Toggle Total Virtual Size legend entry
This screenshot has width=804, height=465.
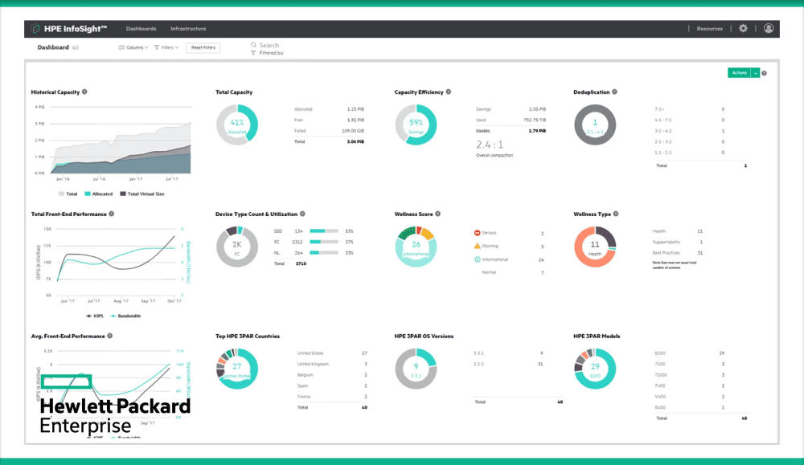point(142,194)
